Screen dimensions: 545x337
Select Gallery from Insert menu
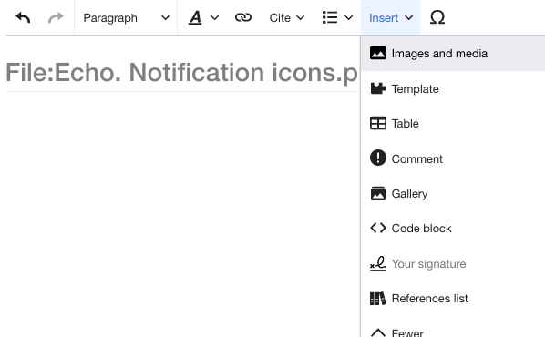(453, 193)
